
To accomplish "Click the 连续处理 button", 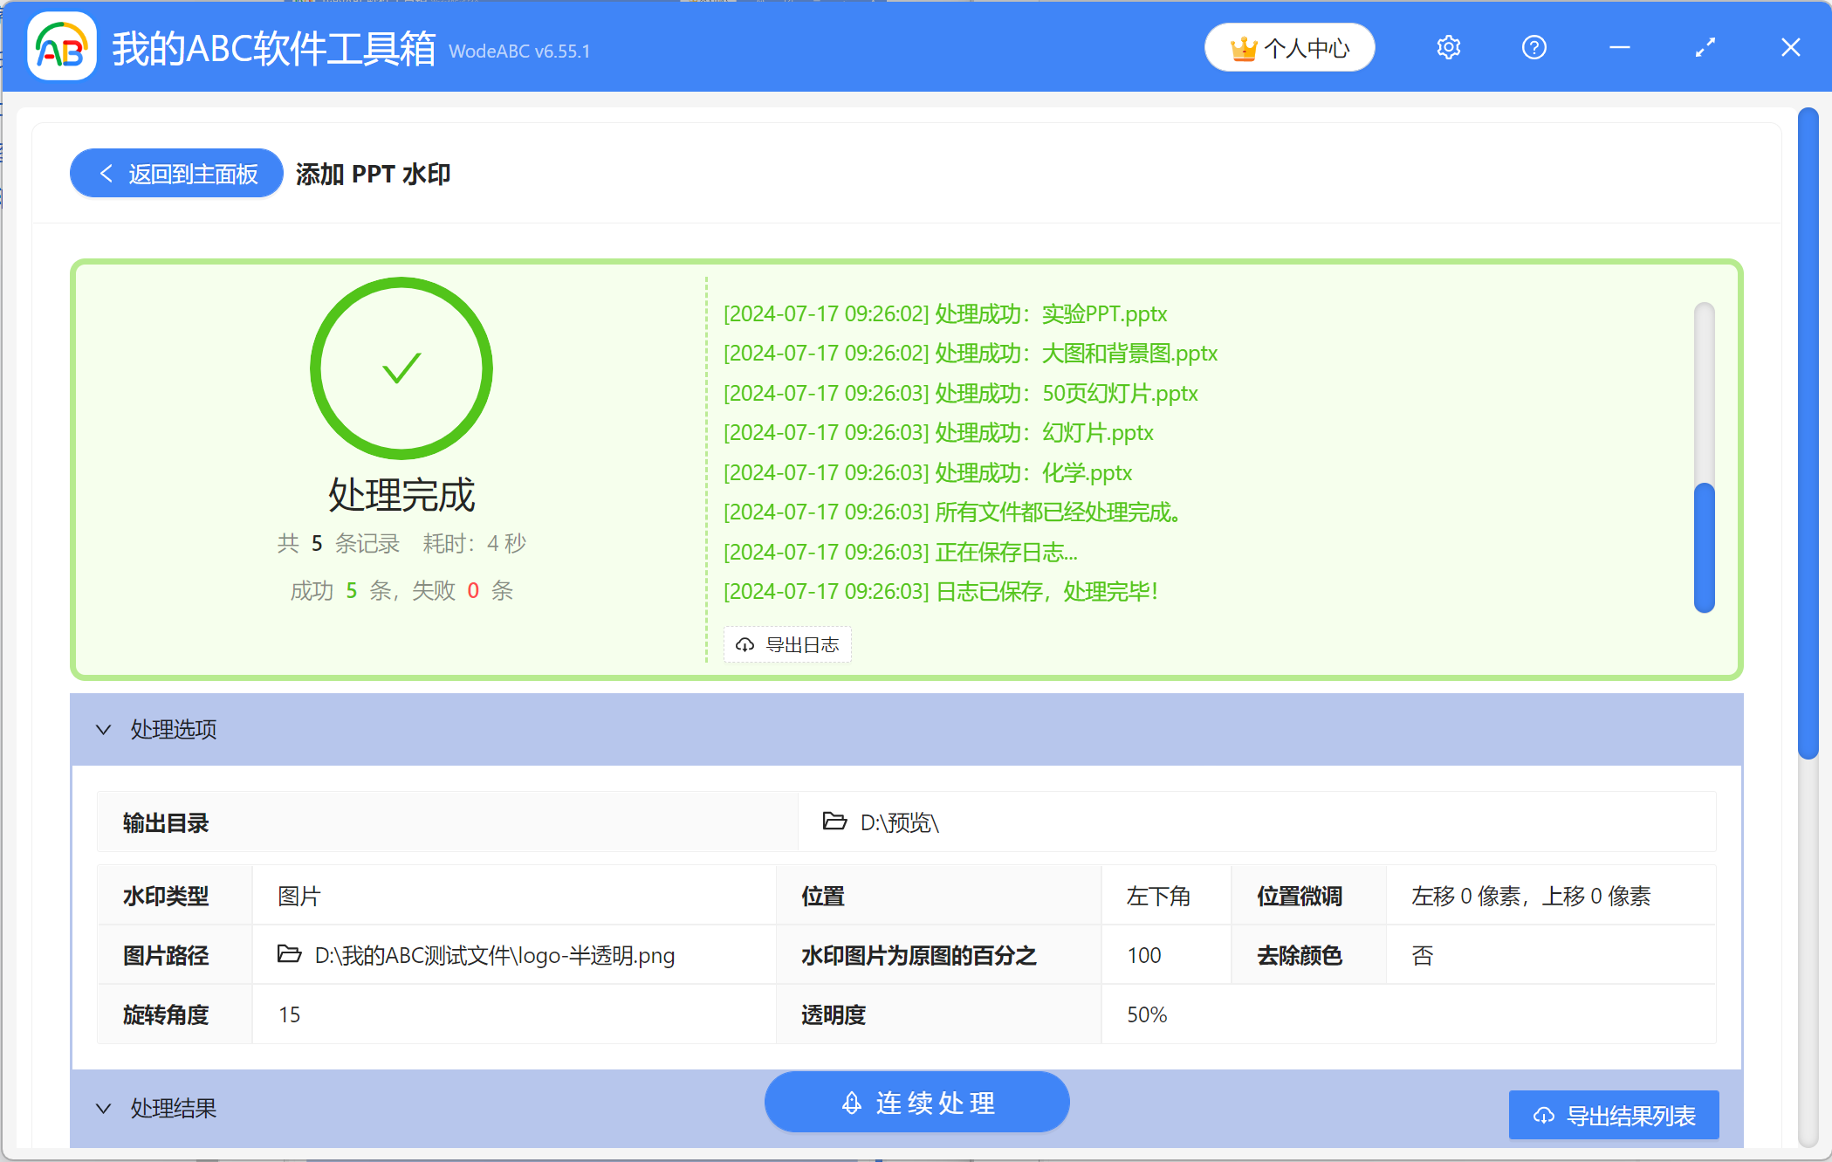I will (916, 1102).
